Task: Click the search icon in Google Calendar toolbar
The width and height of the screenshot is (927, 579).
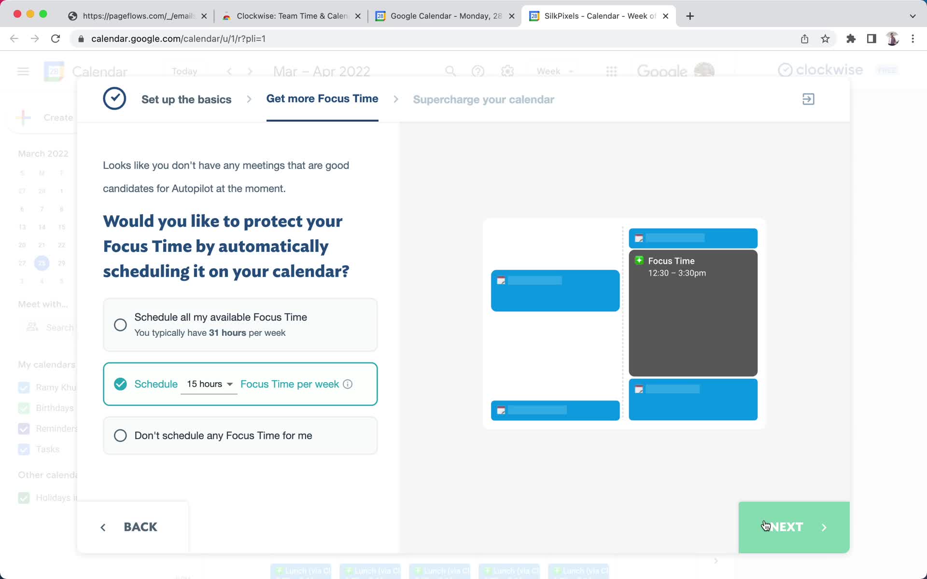Action: pyautogui.click(x=451, y=71)
